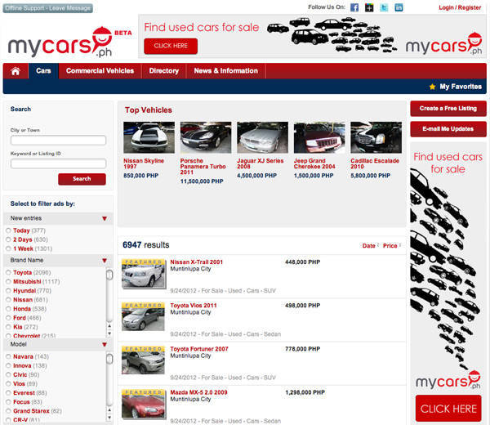
Task: Click the Login / Register link
Action: [x=460, y=7]
